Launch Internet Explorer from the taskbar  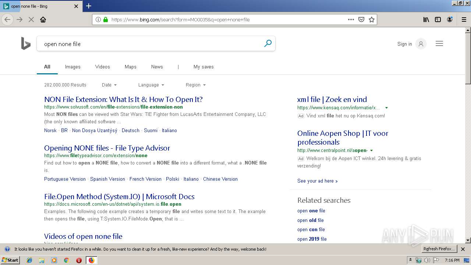pyautogui.click(x=29, y=260)
